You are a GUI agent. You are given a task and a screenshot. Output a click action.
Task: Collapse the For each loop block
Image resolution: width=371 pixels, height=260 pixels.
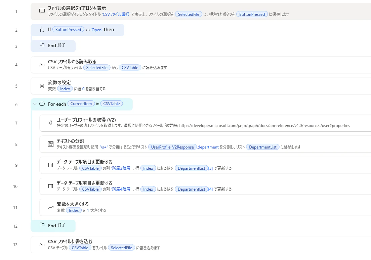[35, 104]
